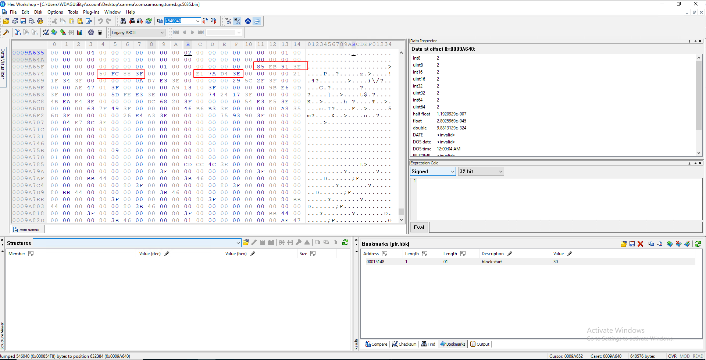The width and height of the screenshot is (706, 360).
Task: Switch to the Compare results tab
Action: click(x=376, y=344)
